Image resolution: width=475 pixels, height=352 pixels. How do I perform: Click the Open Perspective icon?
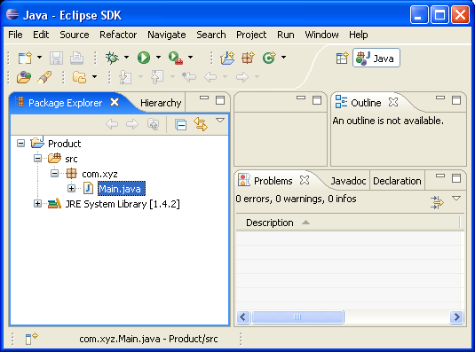pos(343,58)
